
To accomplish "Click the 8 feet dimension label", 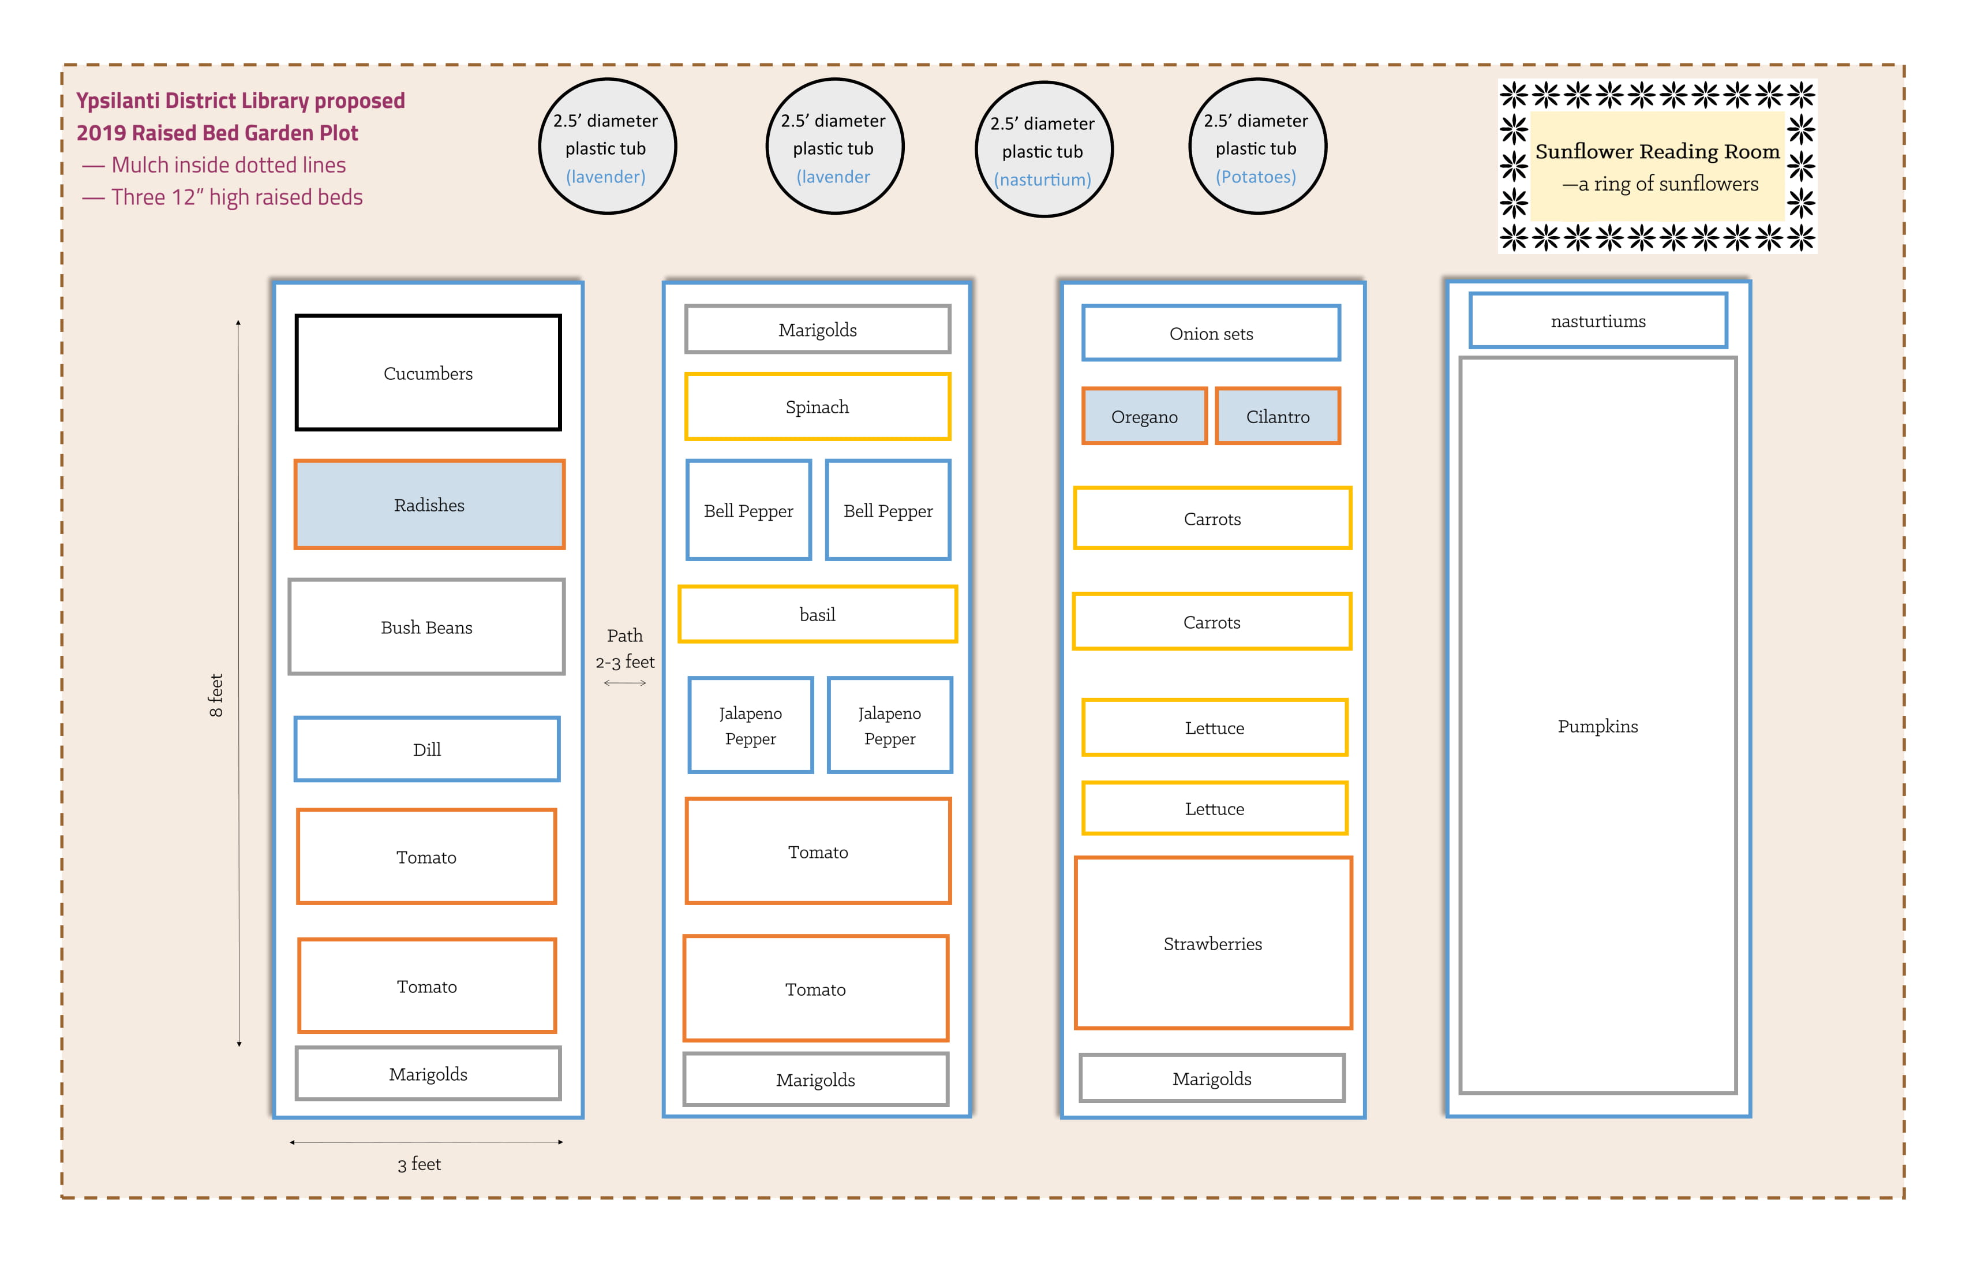I will (x=216, y=694).
